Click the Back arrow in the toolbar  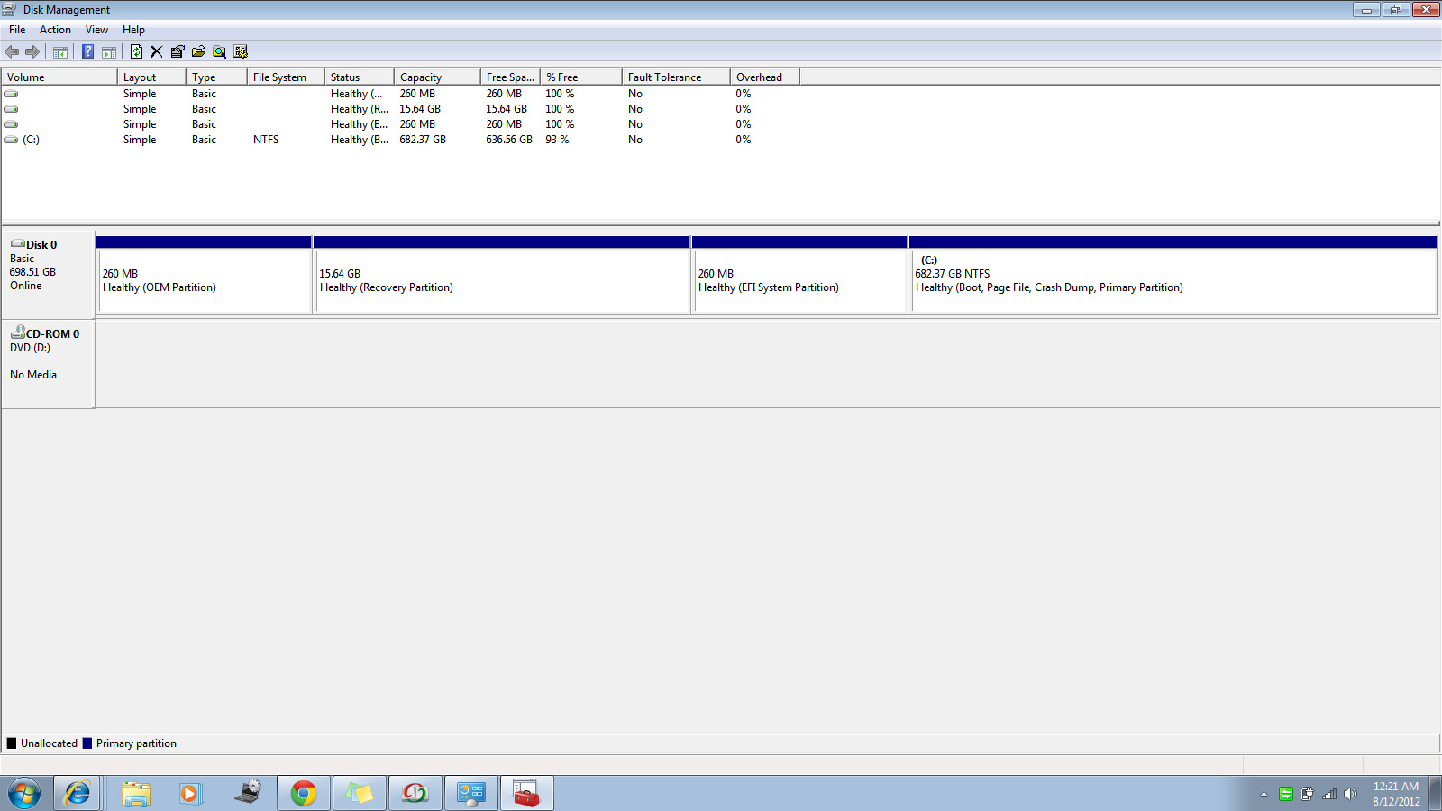[12, 52]
